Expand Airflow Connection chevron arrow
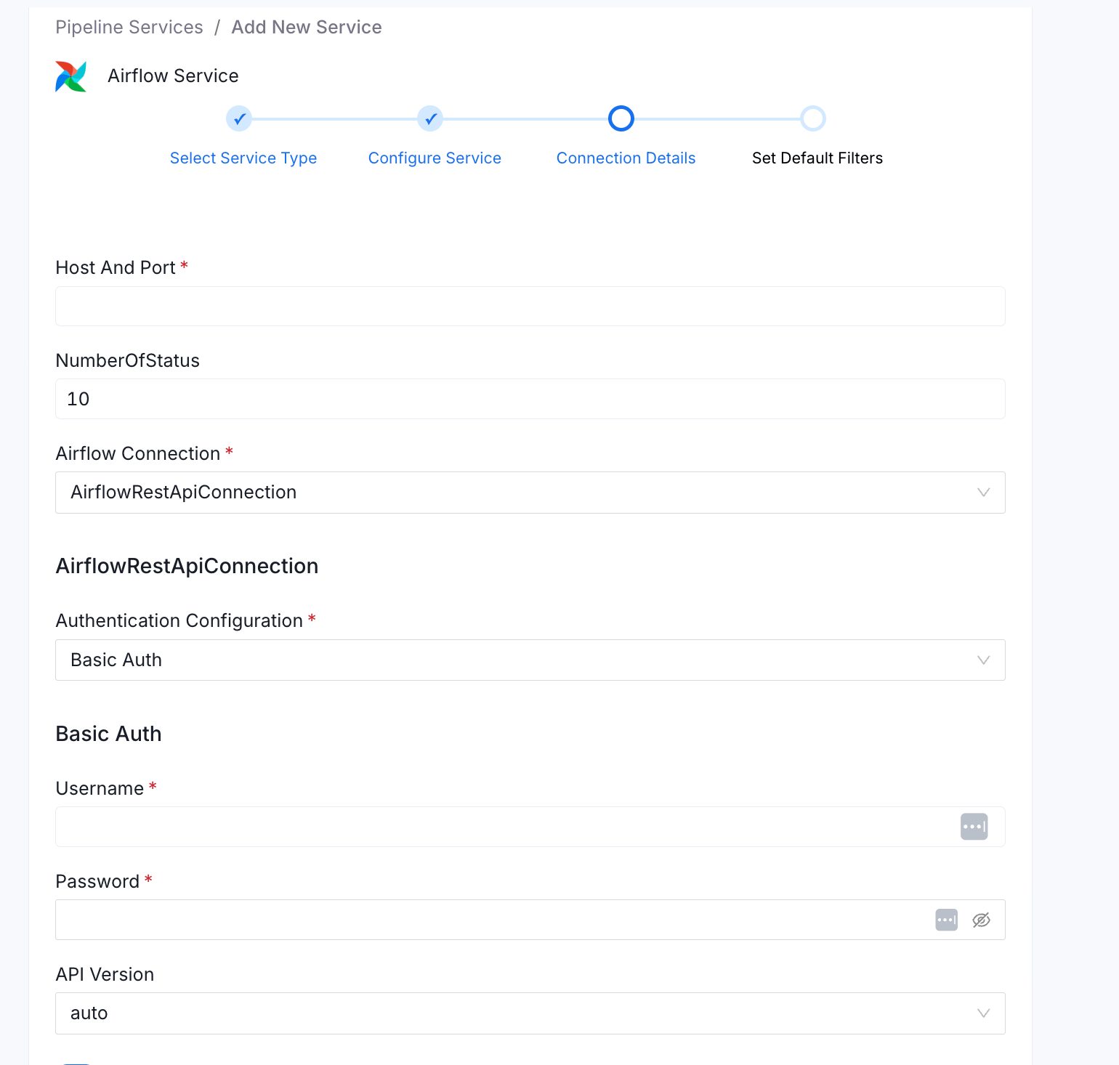The height and width of the screenshot is (1065, 1119). [984, 493]
